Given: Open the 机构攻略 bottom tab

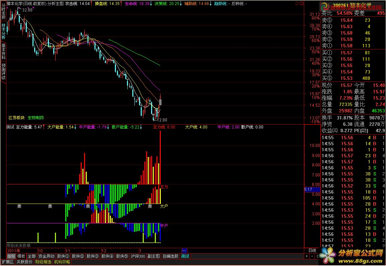Looking at the screenshot, I should 62,262.
